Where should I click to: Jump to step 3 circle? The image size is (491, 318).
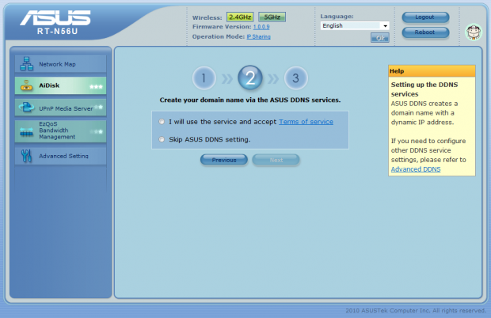click(295, 78)
